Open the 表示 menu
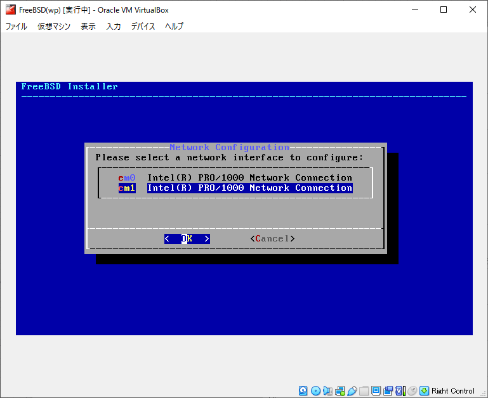 [88, 27]
